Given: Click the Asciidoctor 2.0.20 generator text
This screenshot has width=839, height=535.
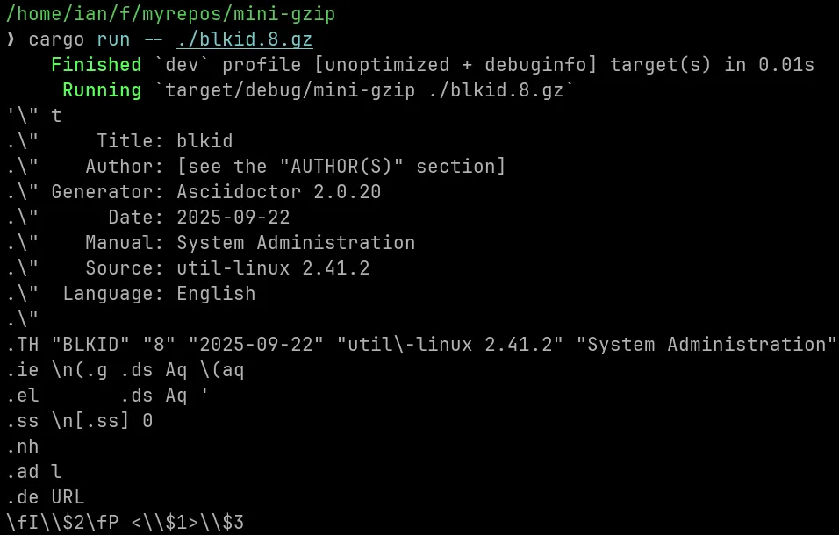Looking at the screenshot, I should (279, 192).
